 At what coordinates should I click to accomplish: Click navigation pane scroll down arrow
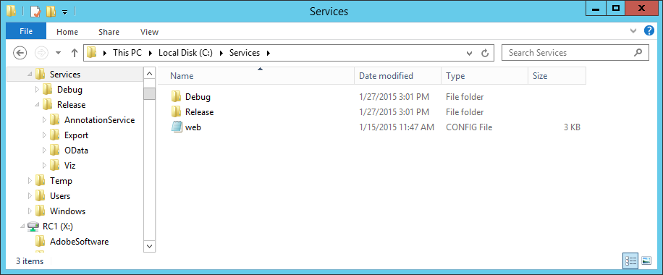[149, 246]
